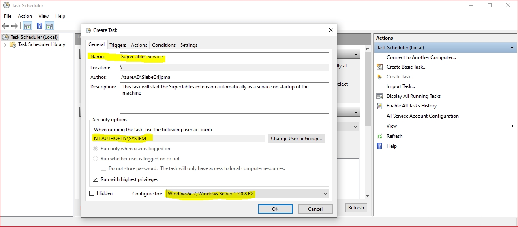
Task: Click the blue Help toolbar icon
Action: [39, 26]
